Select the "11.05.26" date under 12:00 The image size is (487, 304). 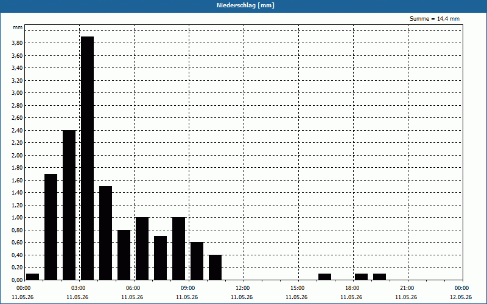(242, 297)
